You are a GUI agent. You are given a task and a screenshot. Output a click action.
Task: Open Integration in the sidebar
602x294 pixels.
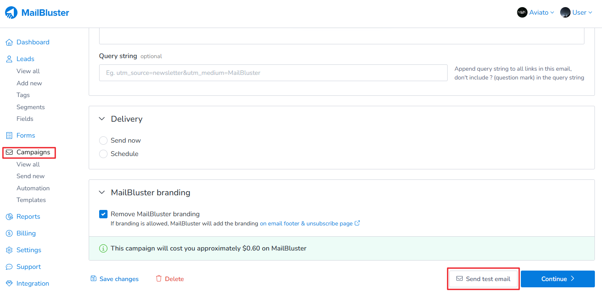pos(33,284)
